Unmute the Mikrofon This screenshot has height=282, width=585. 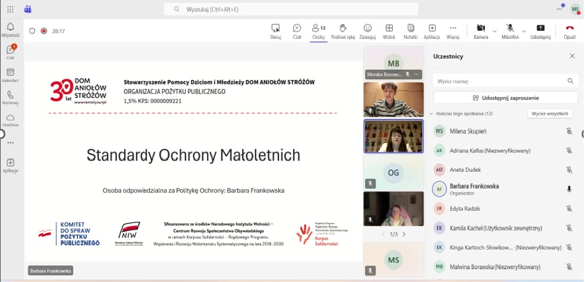coord(510,28)
